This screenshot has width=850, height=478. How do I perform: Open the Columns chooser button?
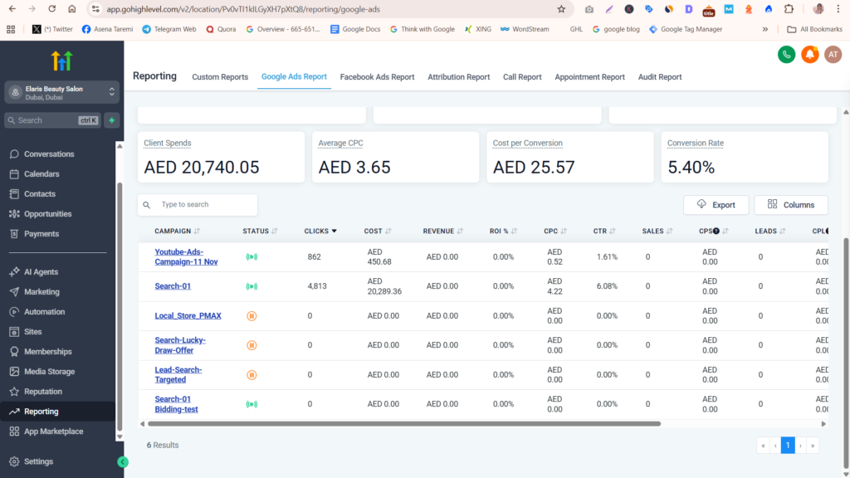tap(791, 205)
